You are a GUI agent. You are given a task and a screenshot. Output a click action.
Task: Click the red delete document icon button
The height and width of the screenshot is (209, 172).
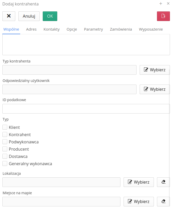pos(163,16)
